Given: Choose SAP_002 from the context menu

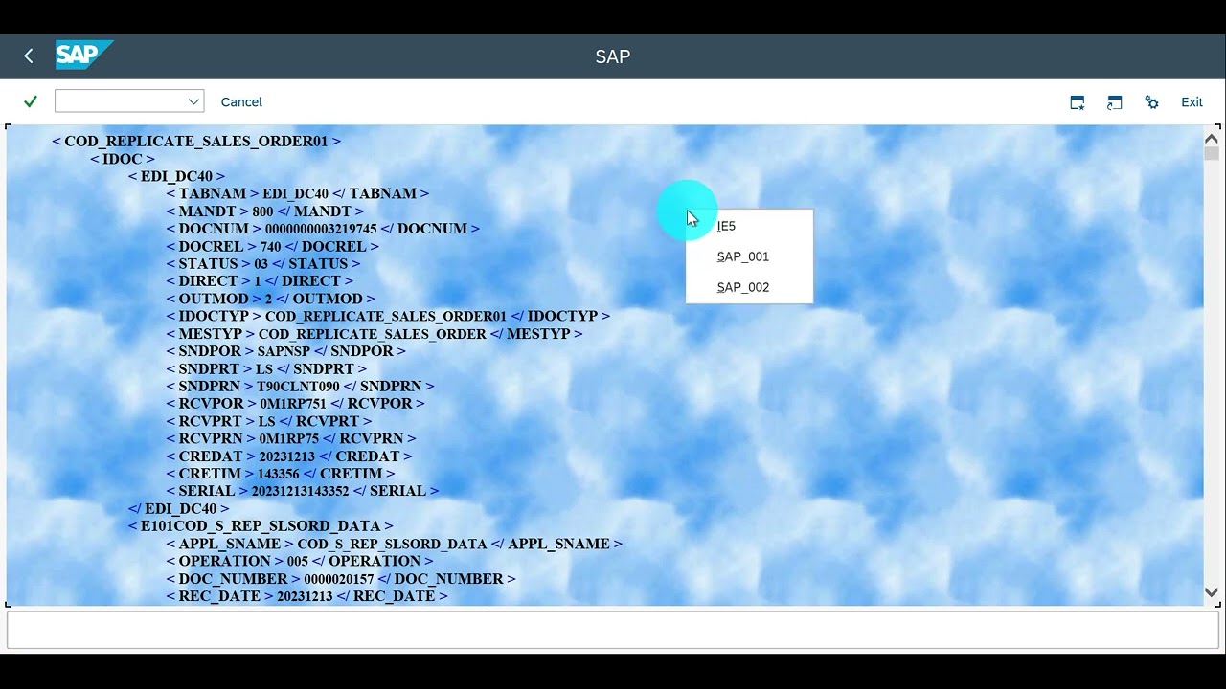Looking at the screenshot, I should 743,287.
